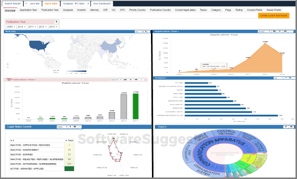Open the CPC sub-tab
The width and height of the screenshot is (297, 179).
point(122,10)
